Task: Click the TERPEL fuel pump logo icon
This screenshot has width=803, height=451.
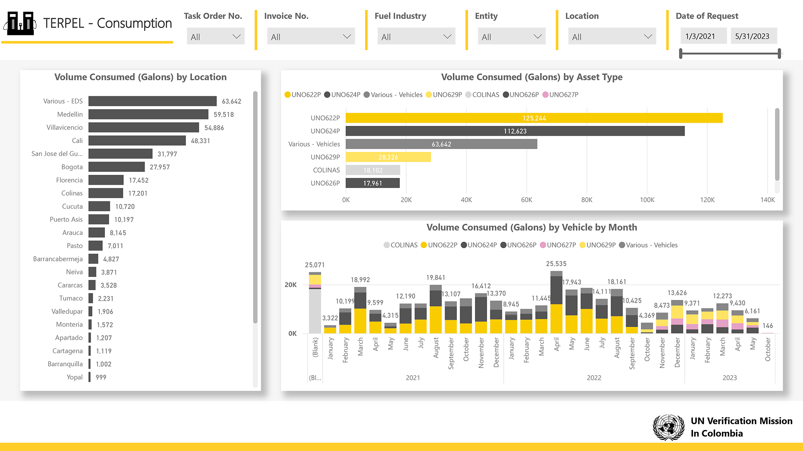Action: (x=20, y=23)
